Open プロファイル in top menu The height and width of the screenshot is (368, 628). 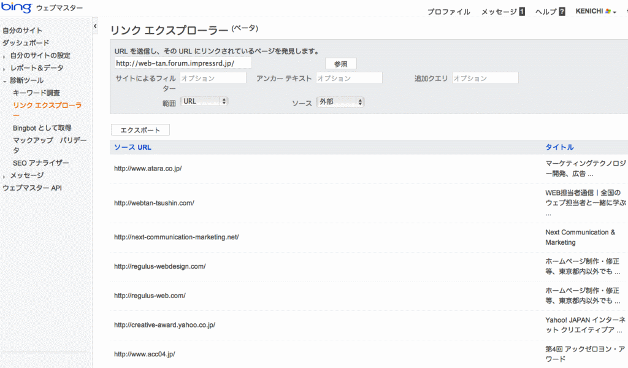coord(448,12)
